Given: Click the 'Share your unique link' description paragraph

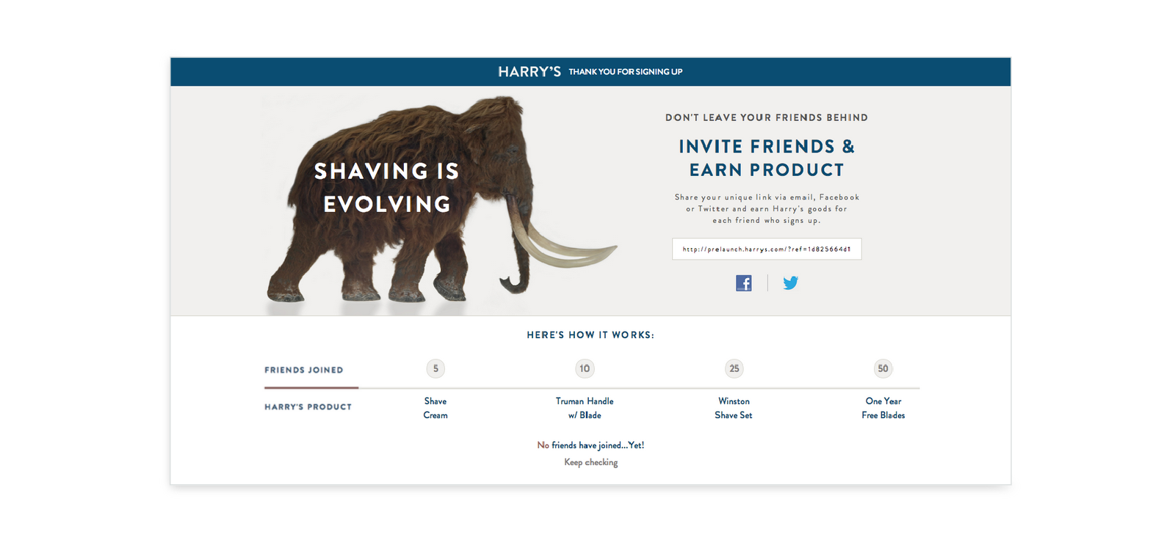Looking at the screenshot, I should (767, 208).
